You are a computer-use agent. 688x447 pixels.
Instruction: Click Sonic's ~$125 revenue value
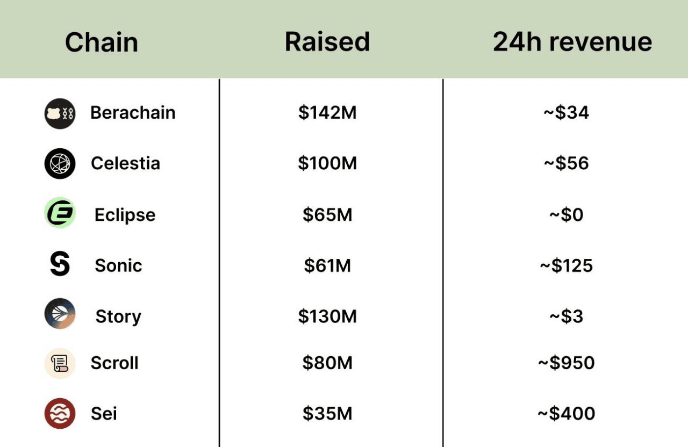click(x=566, y=265)
